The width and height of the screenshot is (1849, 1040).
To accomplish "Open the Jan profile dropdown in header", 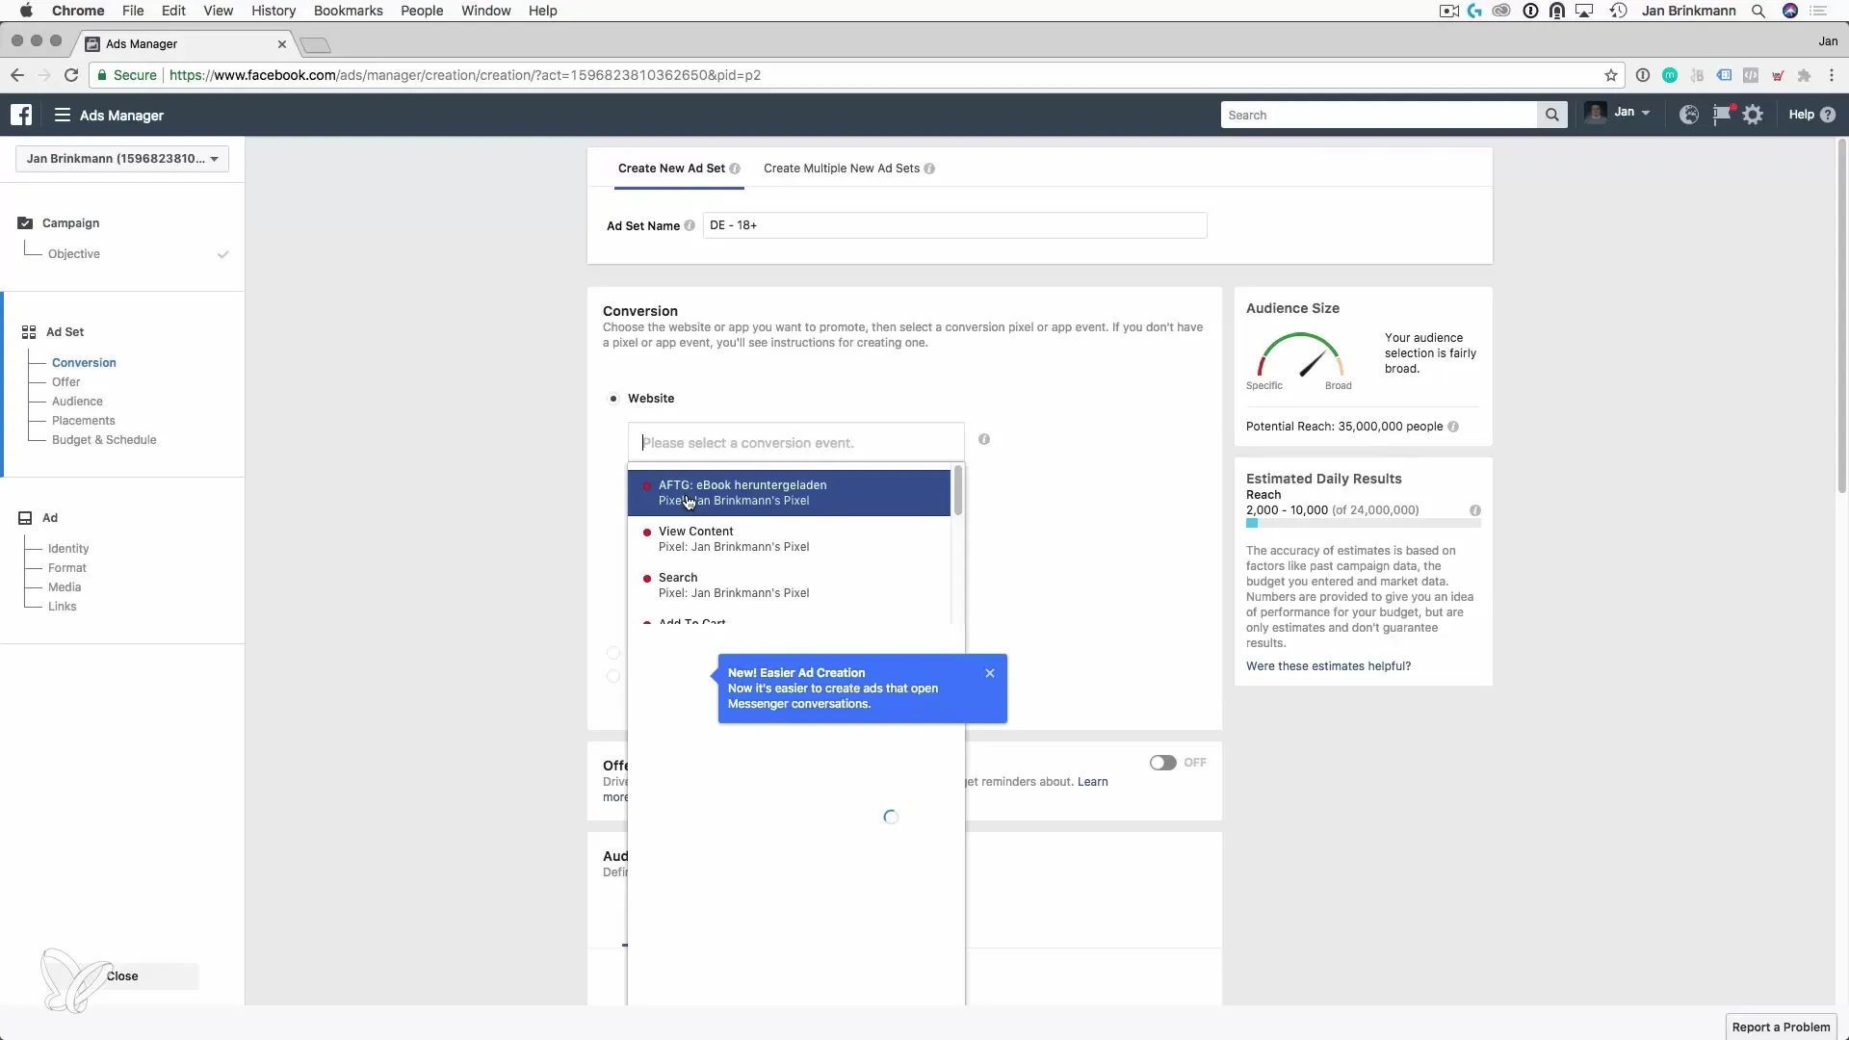I will click(1619, 114).
